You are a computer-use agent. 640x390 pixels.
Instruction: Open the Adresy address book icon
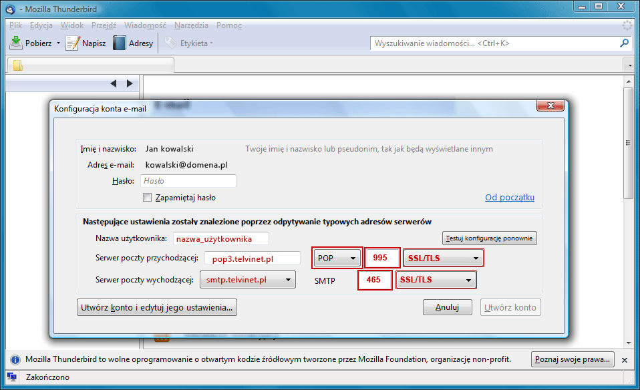coord(119,43)
